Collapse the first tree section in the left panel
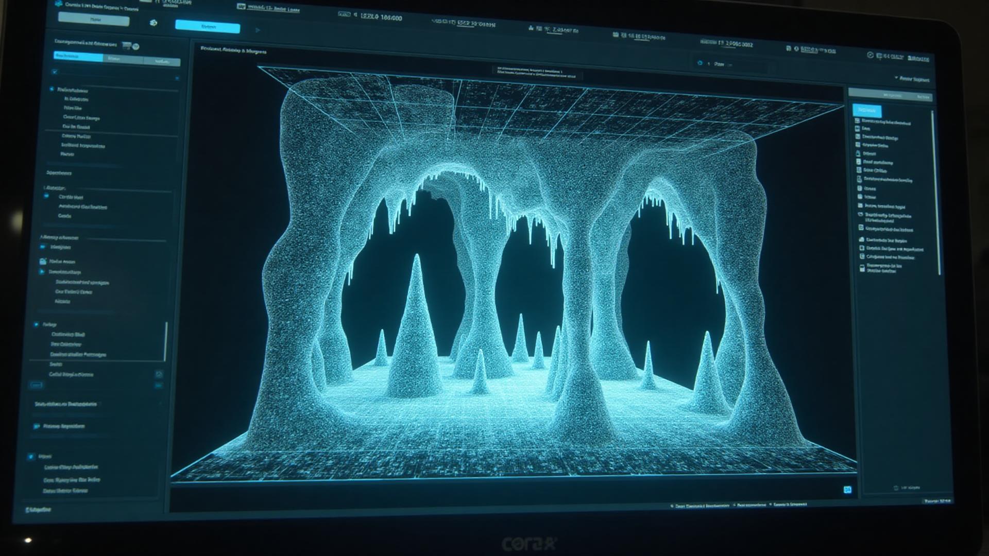 [52, 89]
